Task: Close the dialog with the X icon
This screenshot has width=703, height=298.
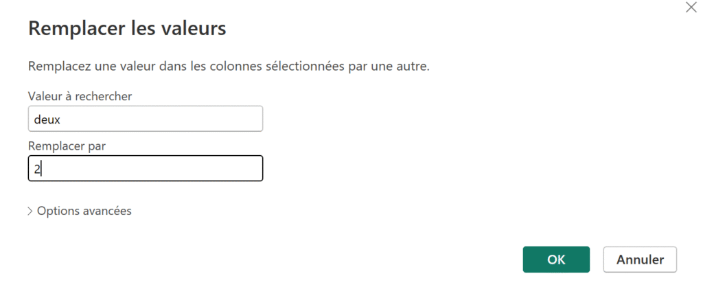Action: 691,8
